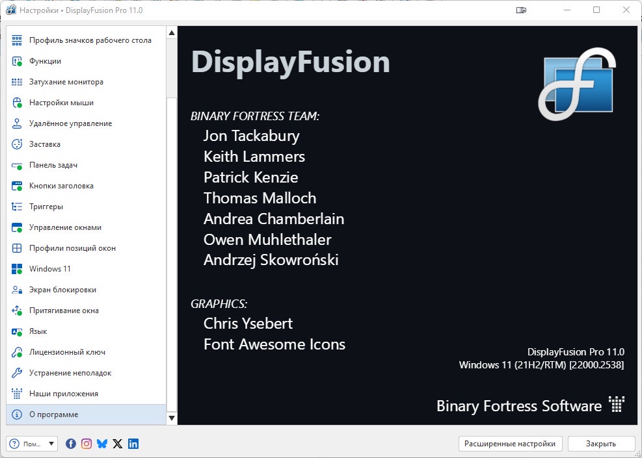Image resolution: width=642 pixels, height=458 pixels.
Task: Click the sidebar scrollbar down arrow
Action: click(x=172, y=418)
